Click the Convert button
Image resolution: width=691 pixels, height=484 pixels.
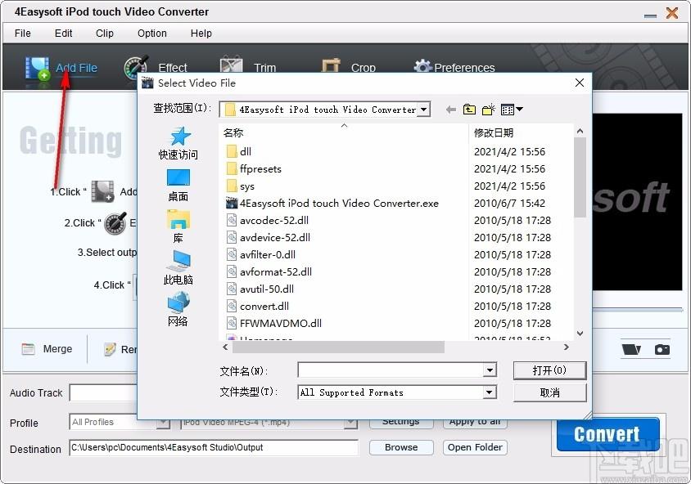(x=607, y=434)
